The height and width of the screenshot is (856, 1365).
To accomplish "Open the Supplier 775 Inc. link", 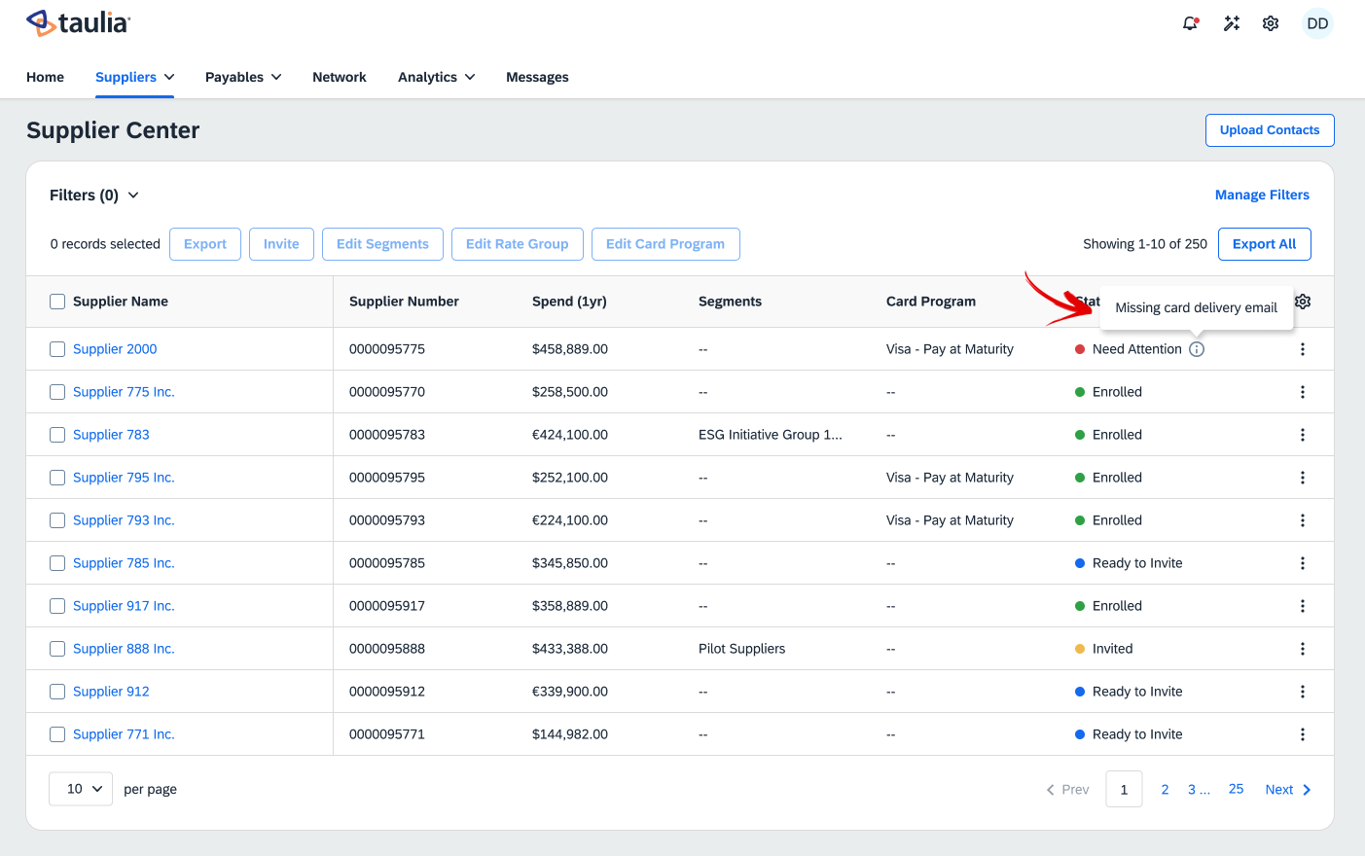I will pyautogui.click(x=124, y=392).
